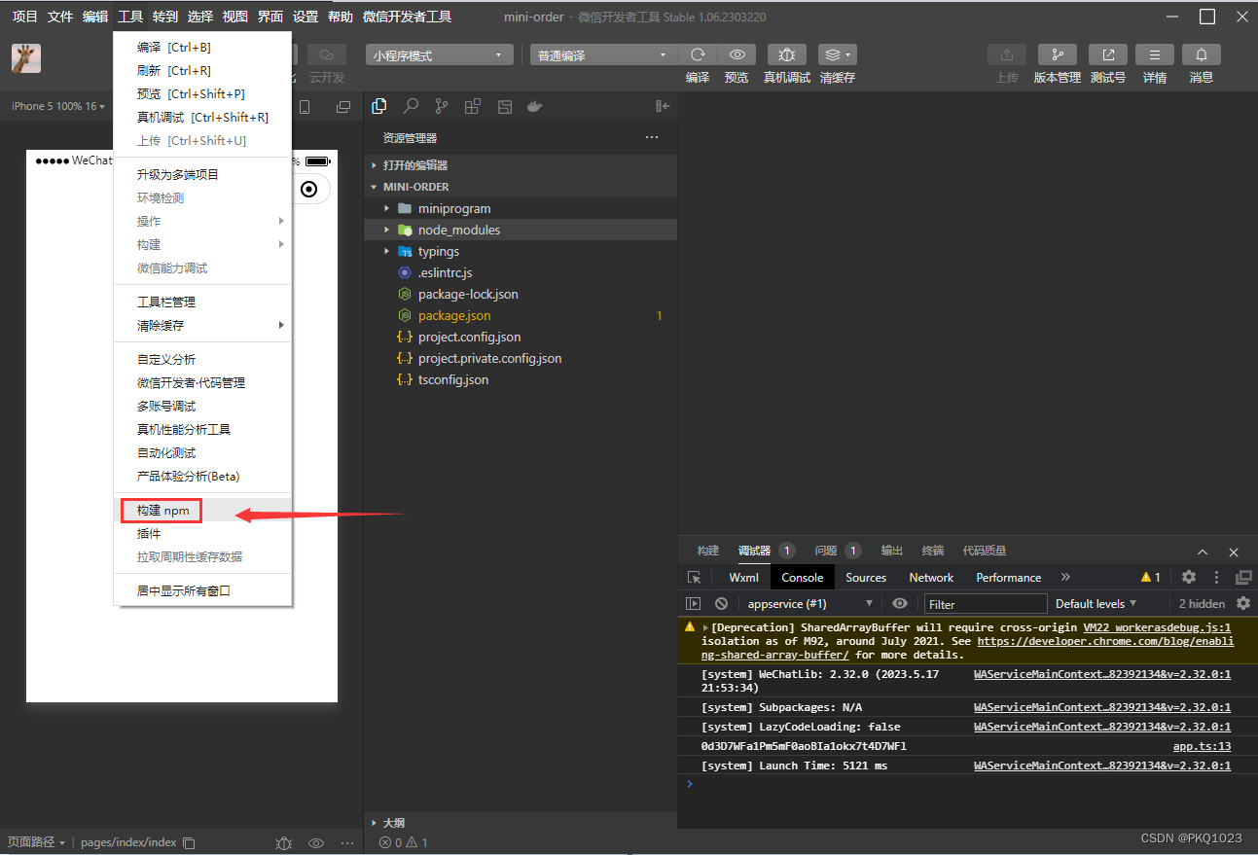Collapse the debugger panel with up chevron

(1203, 552)
